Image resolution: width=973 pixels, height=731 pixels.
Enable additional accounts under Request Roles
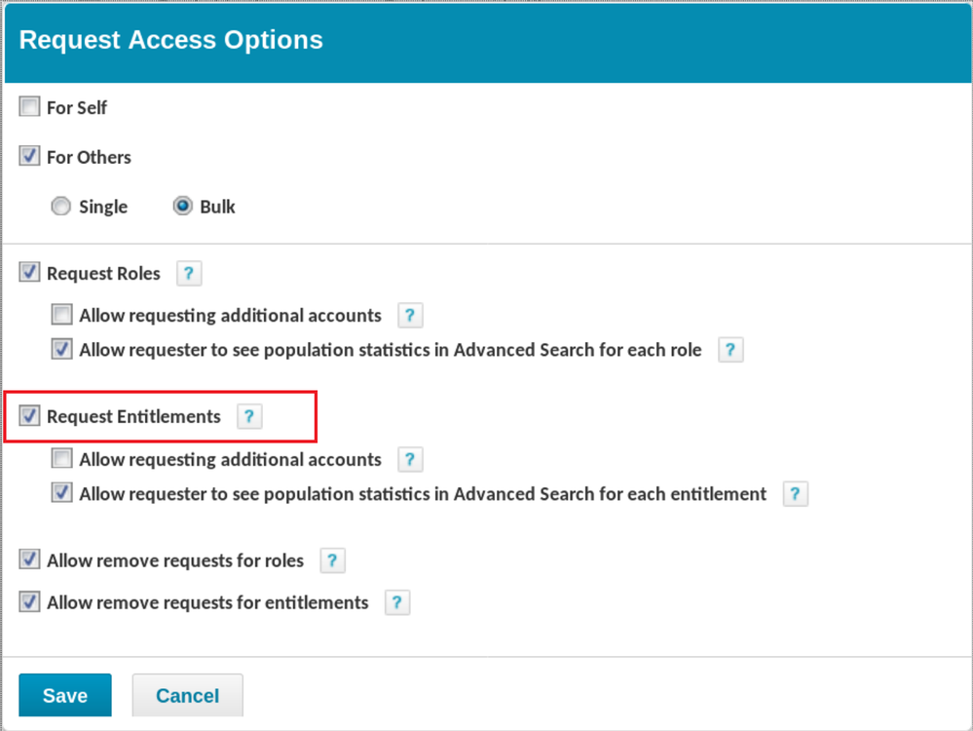tap(62, 315)
